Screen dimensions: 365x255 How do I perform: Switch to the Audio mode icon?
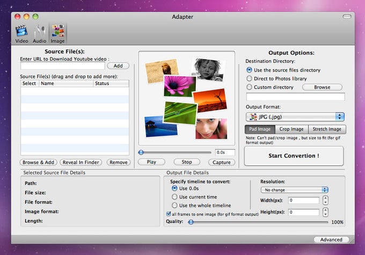[39, 34]
